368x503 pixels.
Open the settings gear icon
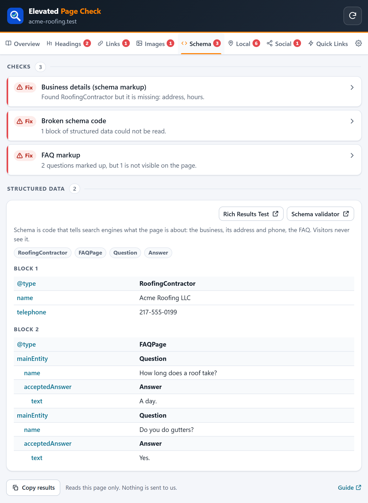coord(359,43)
